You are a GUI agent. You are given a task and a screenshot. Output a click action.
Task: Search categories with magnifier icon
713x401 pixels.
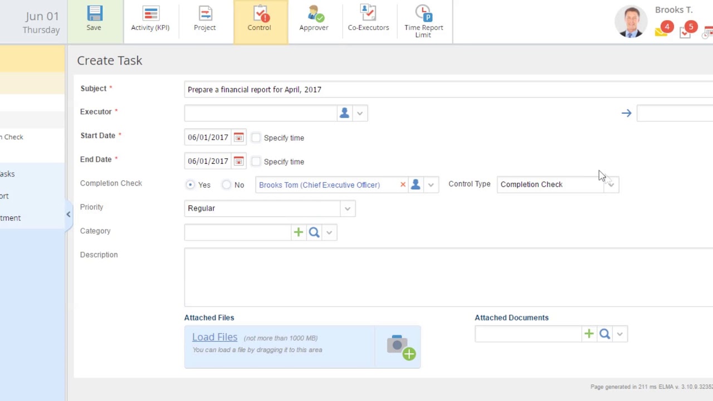[x=314, y=232]
